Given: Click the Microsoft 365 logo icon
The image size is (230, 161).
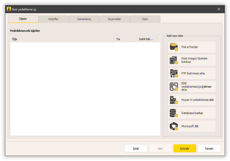Looking at the screenshot, I should [174, 126].
